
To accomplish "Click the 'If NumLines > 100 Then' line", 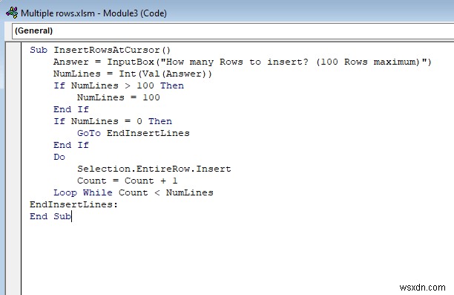I will pyautogui.click(x=119, y=85).
